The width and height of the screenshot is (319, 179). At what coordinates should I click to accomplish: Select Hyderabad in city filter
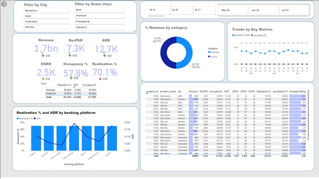(x=46, y=21)
